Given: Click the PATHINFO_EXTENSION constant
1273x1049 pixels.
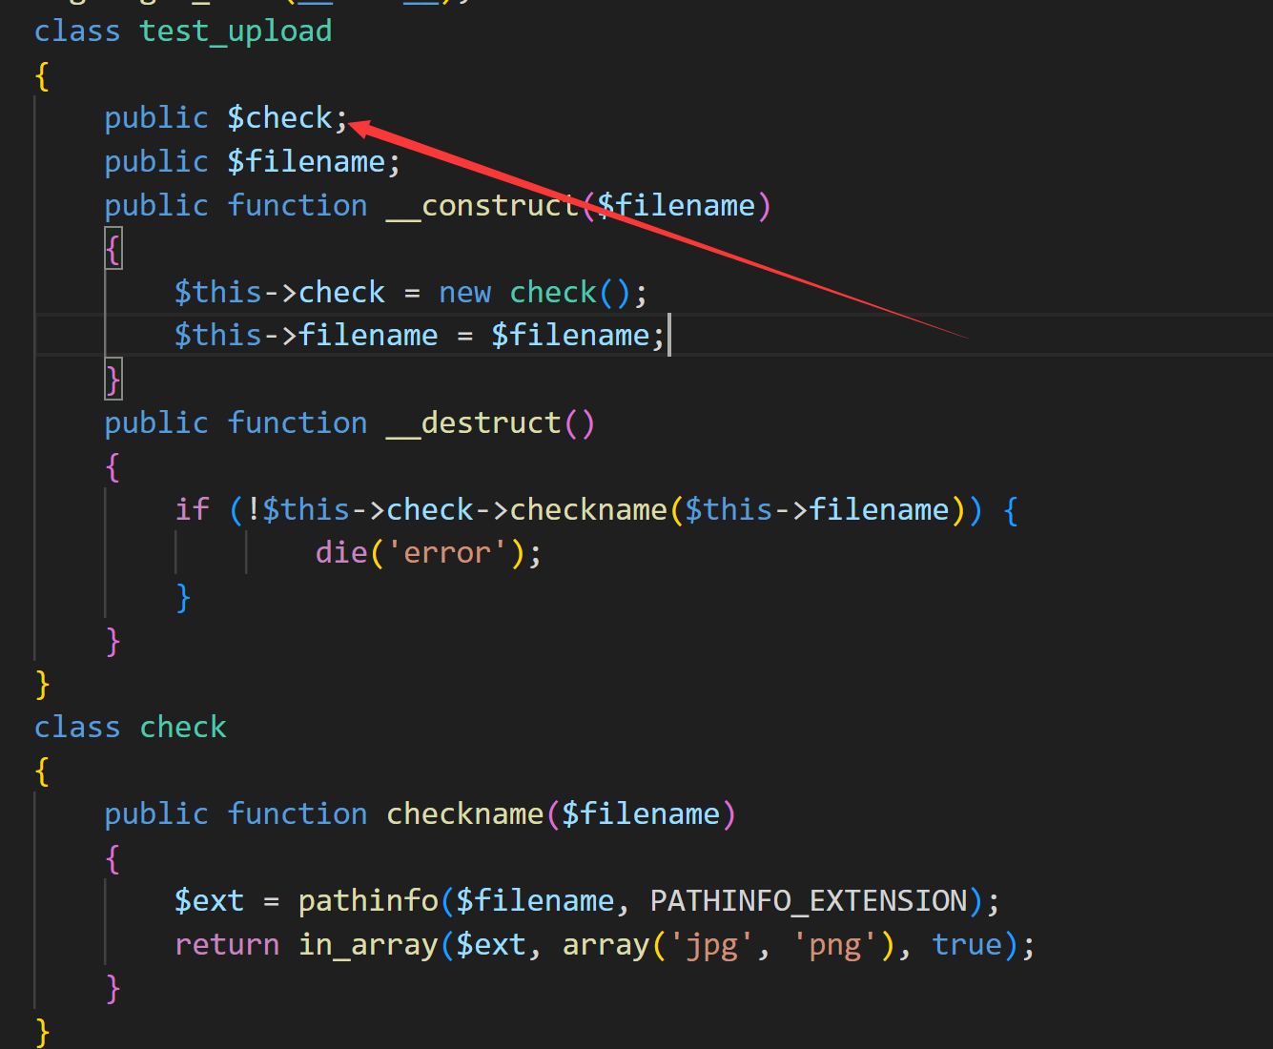Looking at the screenshot, I should [809, 901].
